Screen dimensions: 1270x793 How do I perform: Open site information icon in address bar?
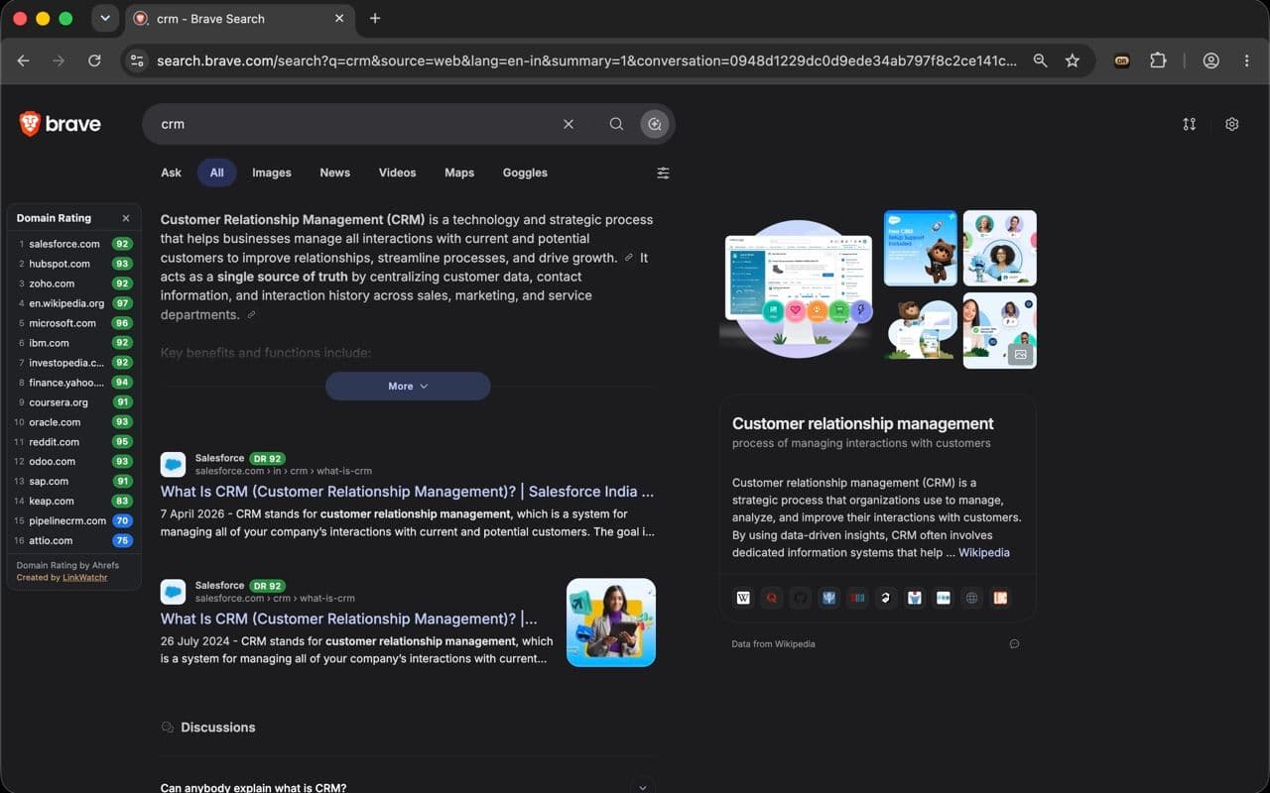pos(137,60)
